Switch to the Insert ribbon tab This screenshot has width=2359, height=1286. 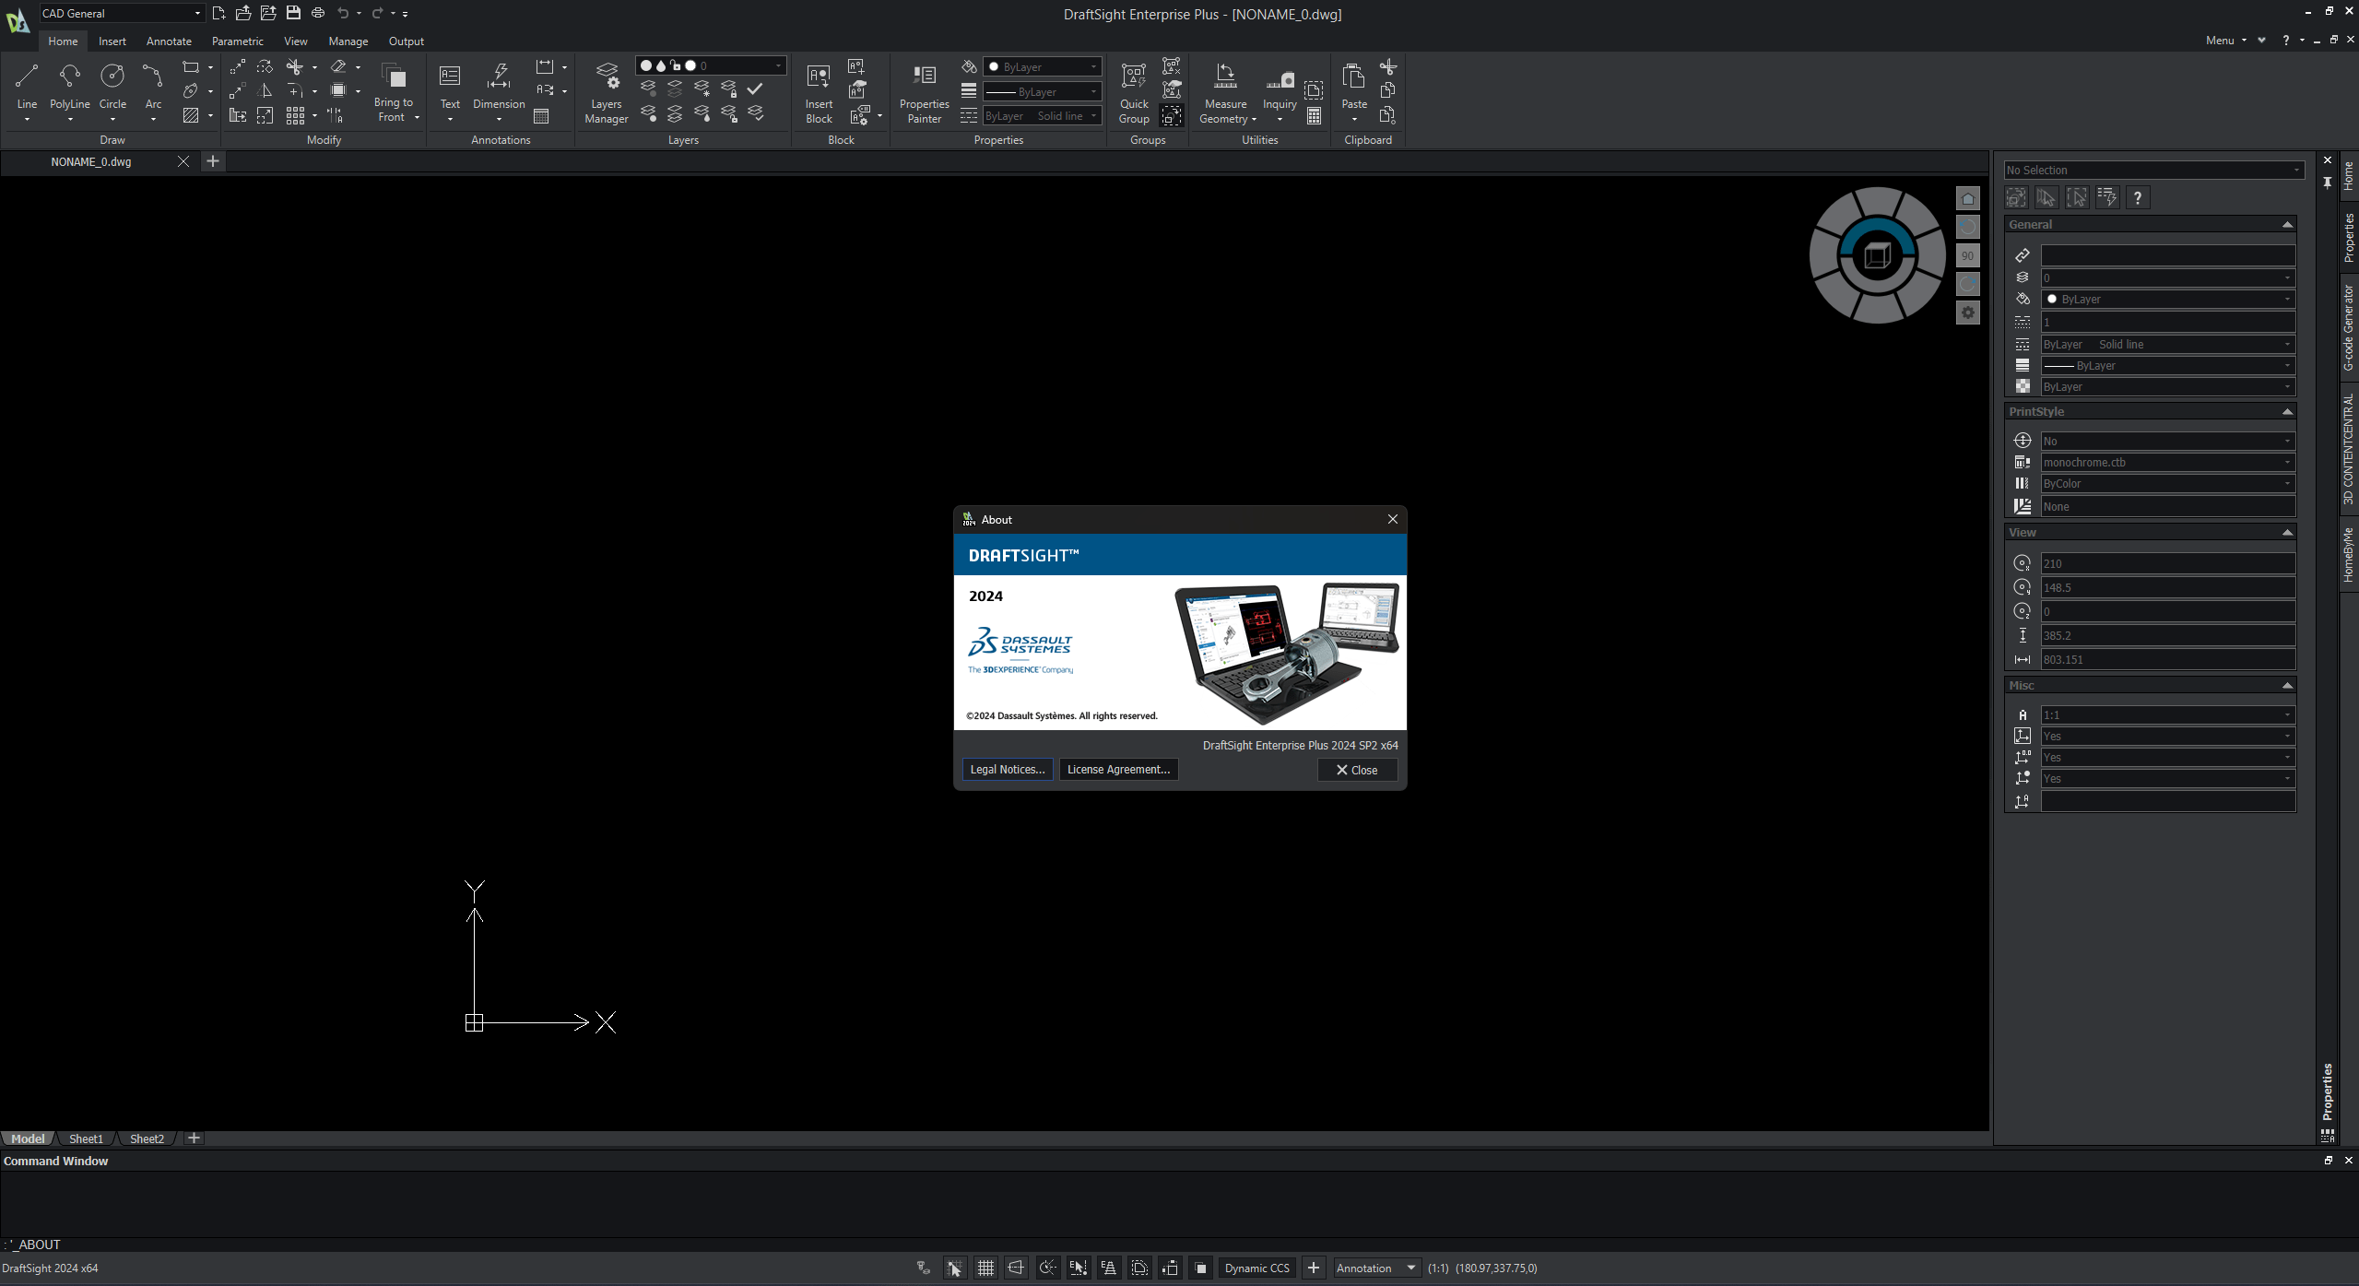112,41
